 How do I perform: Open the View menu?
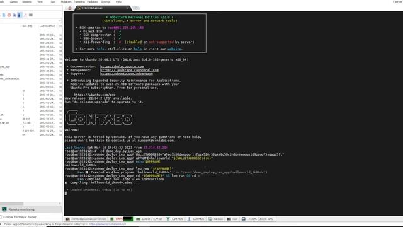tap(40, 1)
